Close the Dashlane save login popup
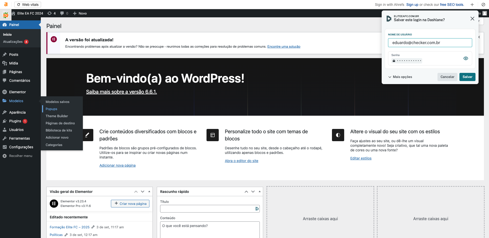489x238 pixels. tap(472, 19)
